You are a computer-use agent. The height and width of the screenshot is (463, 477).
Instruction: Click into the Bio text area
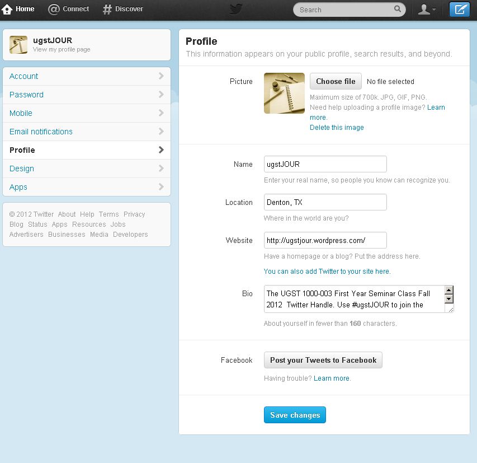pos(354,299)
